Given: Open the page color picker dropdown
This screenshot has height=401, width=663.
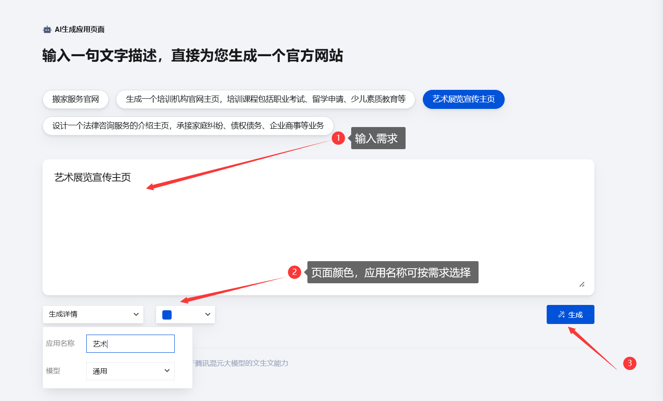Looking at the screenshot, I should pos(186,314).
